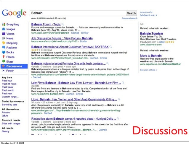Filter discussions to Forums only
Viewport: 189px width, 145px height.
(x=6, y=113)
